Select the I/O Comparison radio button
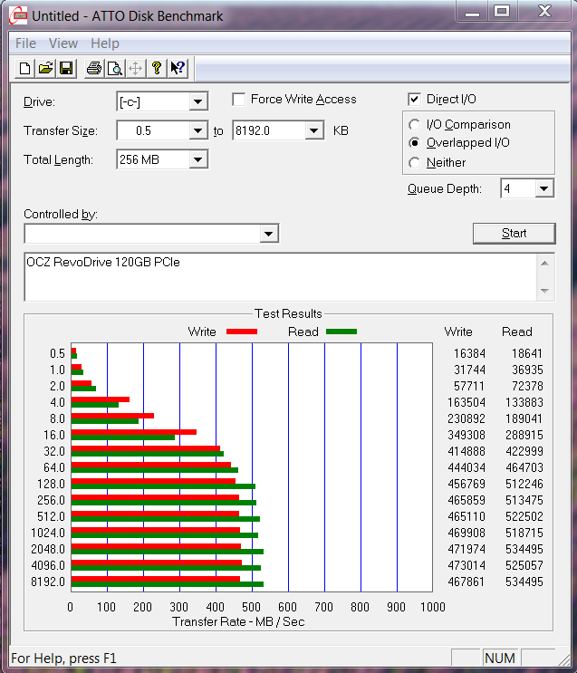Viewport: 577px width, 673px height. coord(415,125)
